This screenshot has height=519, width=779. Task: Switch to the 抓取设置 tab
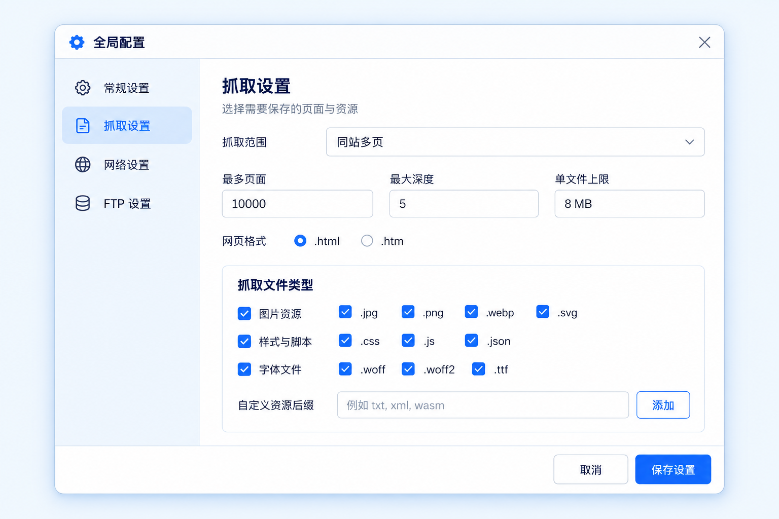[x=127, y=126]
